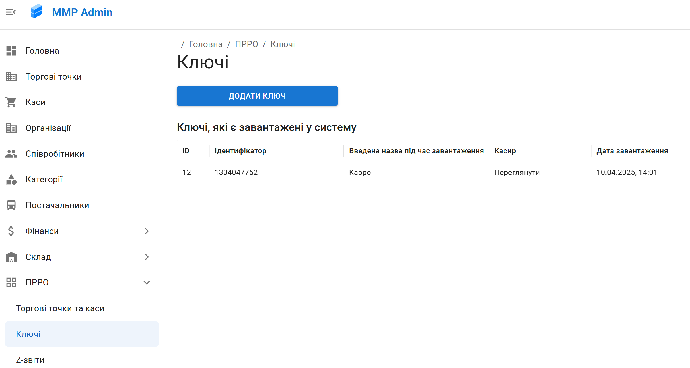Click the Постачальники bus icon

point(11,205)
